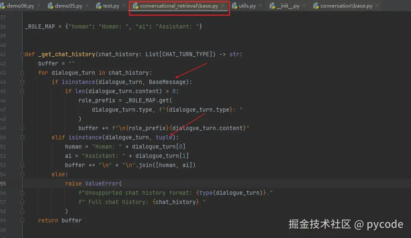
Task: Click 'Unsupported chat history format' string
Action: (137, 193)
